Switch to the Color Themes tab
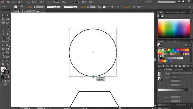The width and height of the screenshot is (193, 109). tap(180, 13)
